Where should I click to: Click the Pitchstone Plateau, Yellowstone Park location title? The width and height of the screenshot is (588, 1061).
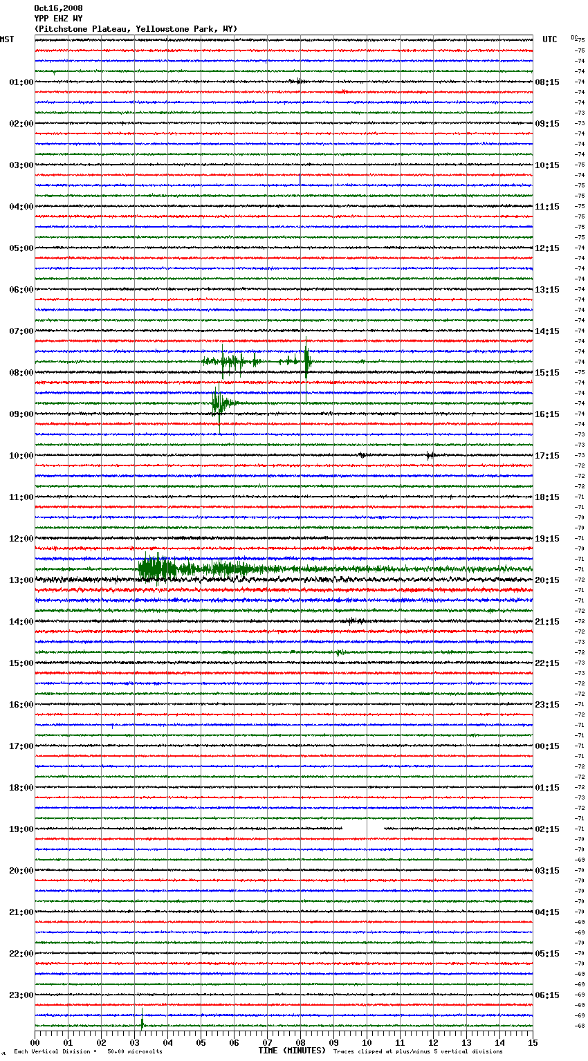[136, 29]
